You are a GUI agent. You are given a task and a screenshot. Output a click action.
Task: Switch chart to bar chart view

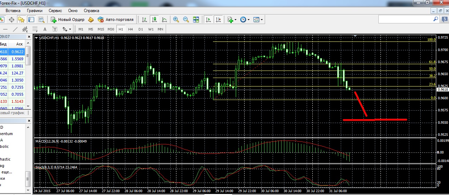pyautogui.click(x=144, y=19)
